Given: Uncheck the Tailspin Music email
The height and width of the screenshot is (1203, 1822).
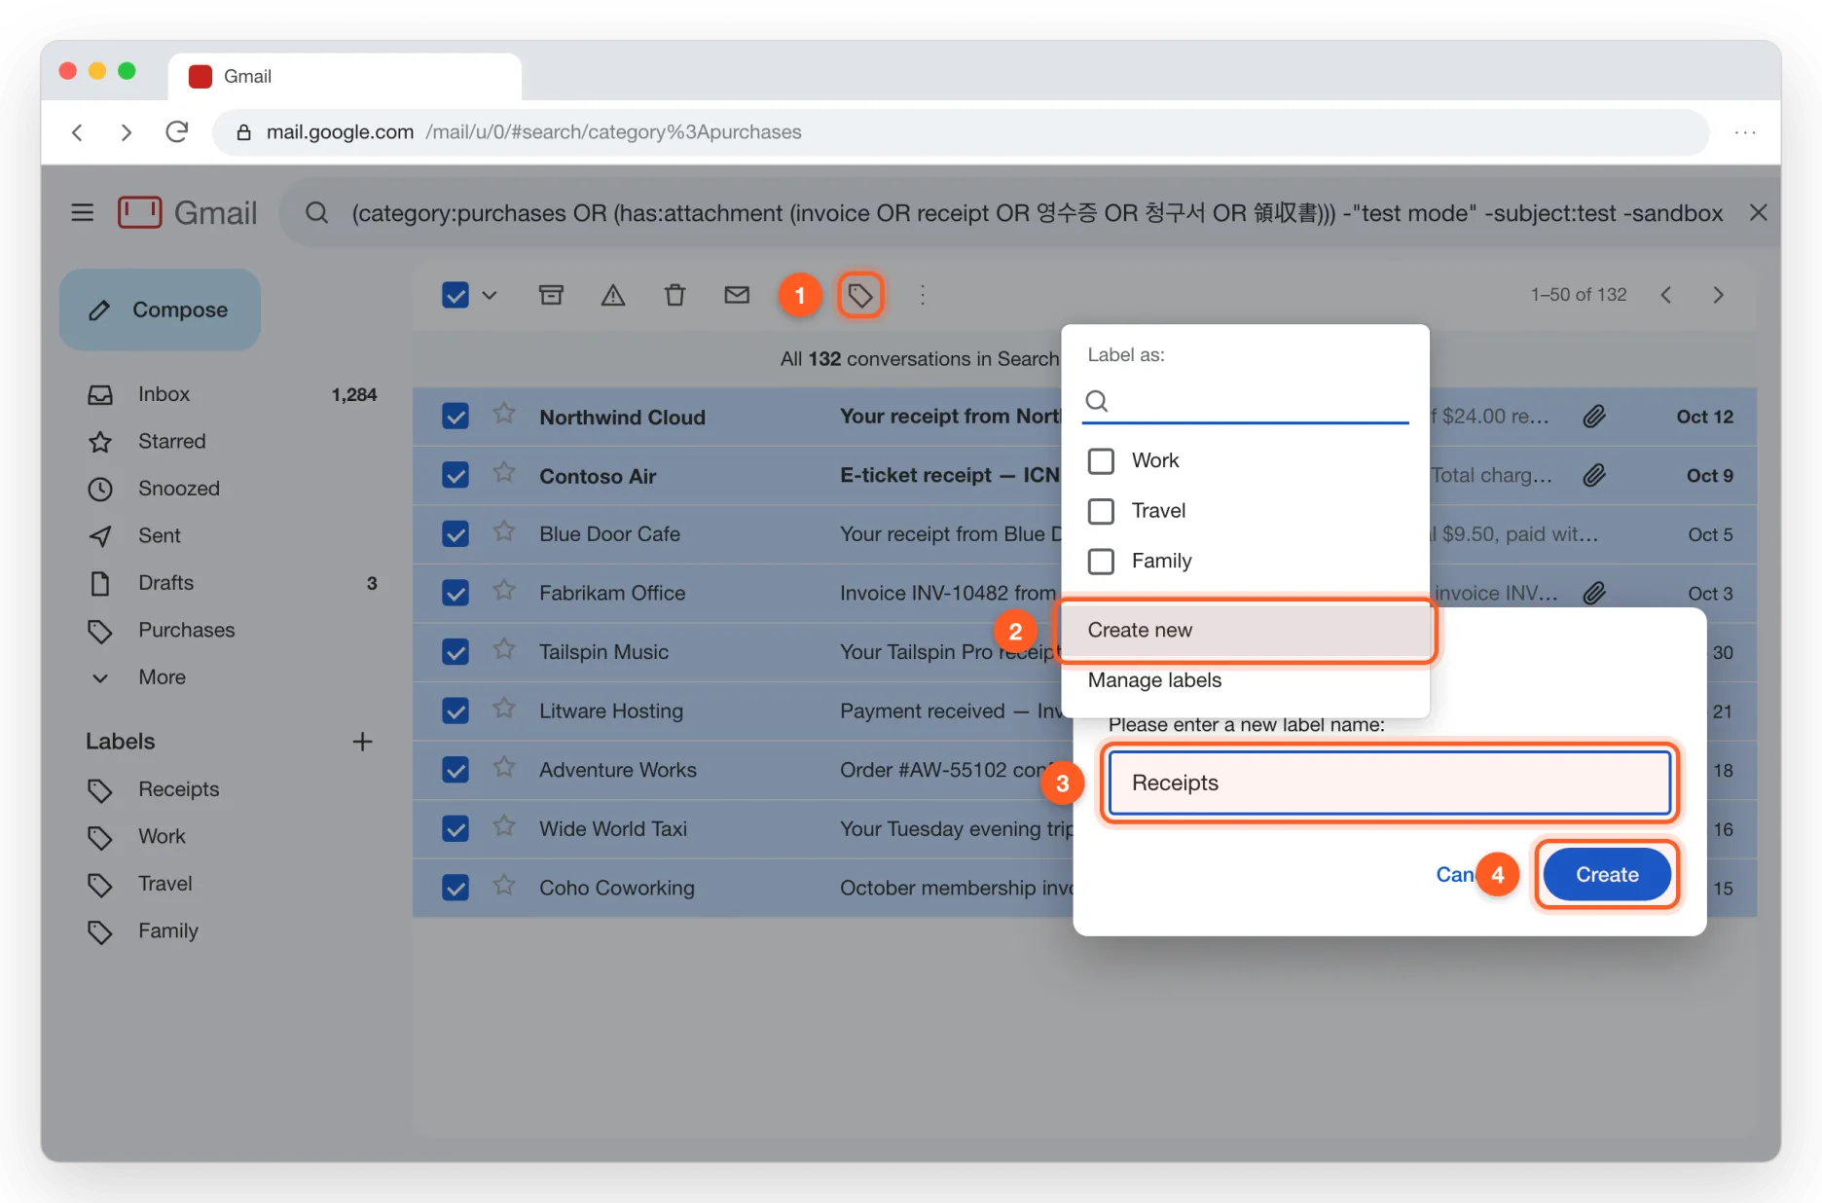Looking at the screenshot, I should pyautogui.click(x=455, y=652).
